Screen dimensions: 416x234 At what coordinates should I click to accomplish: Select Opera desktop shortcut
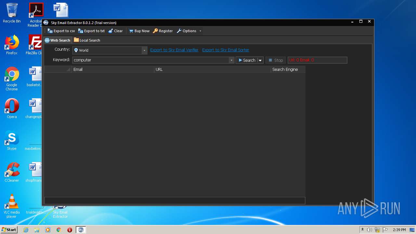[x=12, y=109]
